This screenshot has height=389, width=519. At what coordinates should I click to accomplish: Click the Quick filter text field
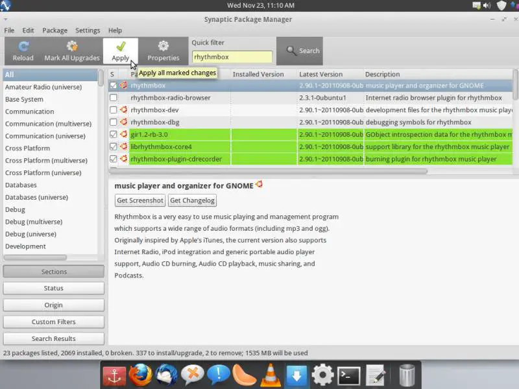232,57
